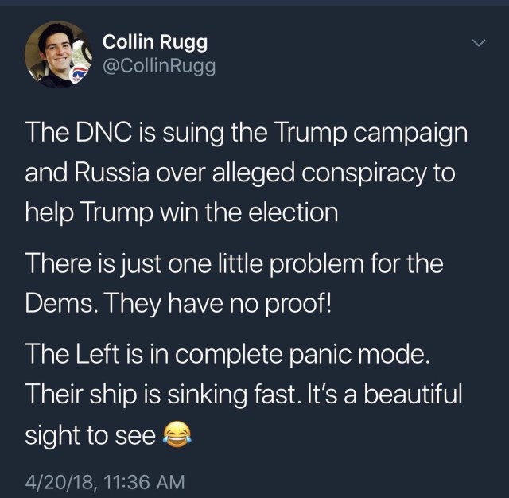Image resolution: width=509 pixels, height=498 pixels.
Task: Open the tweet timestamp 4/20/18, 11:36 AM
Action: (105, 481)
